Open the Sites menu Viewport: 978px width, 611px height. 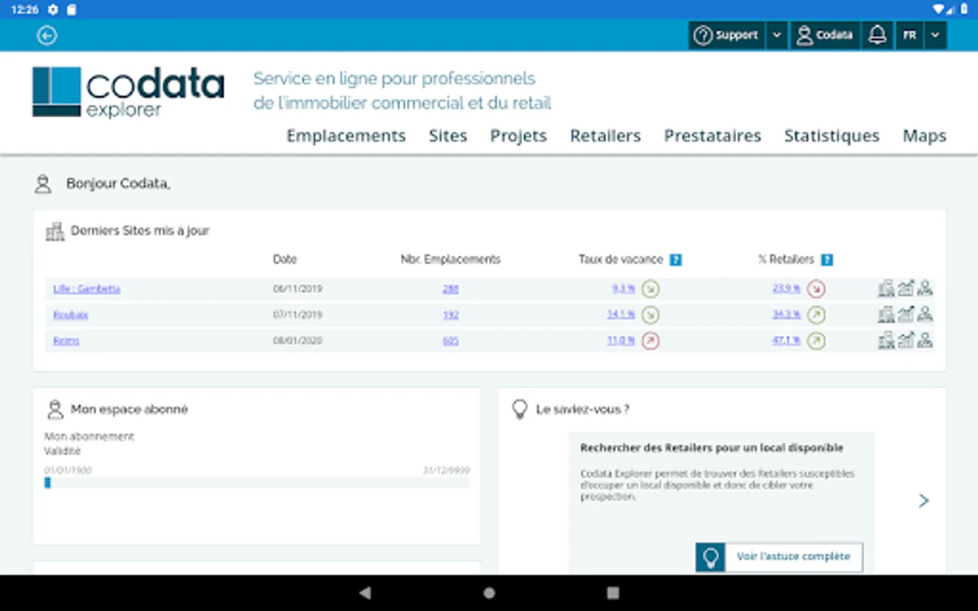coord(448,136)
